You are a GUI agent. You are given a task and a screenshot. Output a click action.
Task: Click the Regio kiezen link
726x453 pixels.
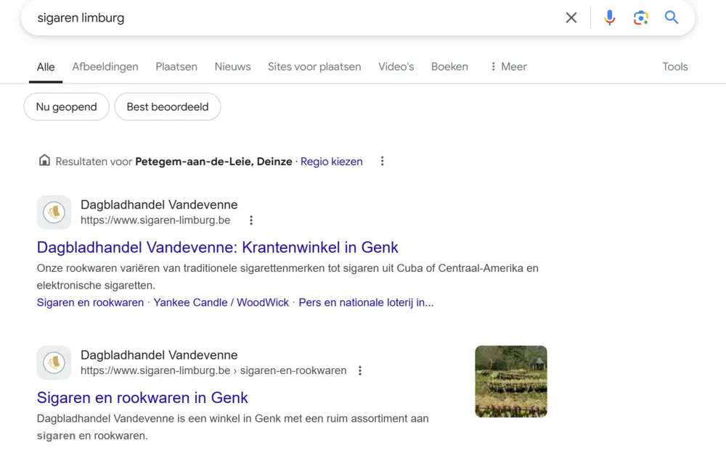(332, 162)
